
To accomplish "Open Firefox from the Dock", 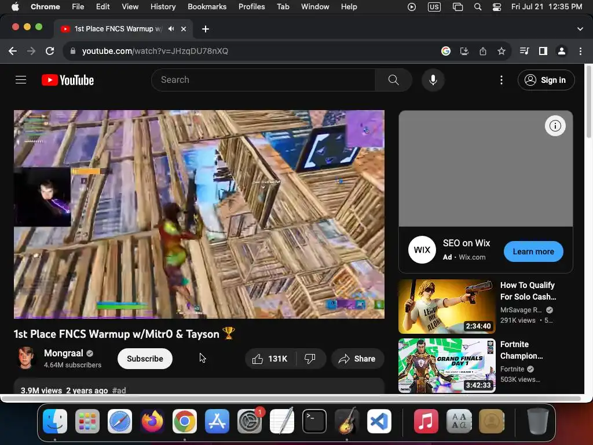I will 152,421.
